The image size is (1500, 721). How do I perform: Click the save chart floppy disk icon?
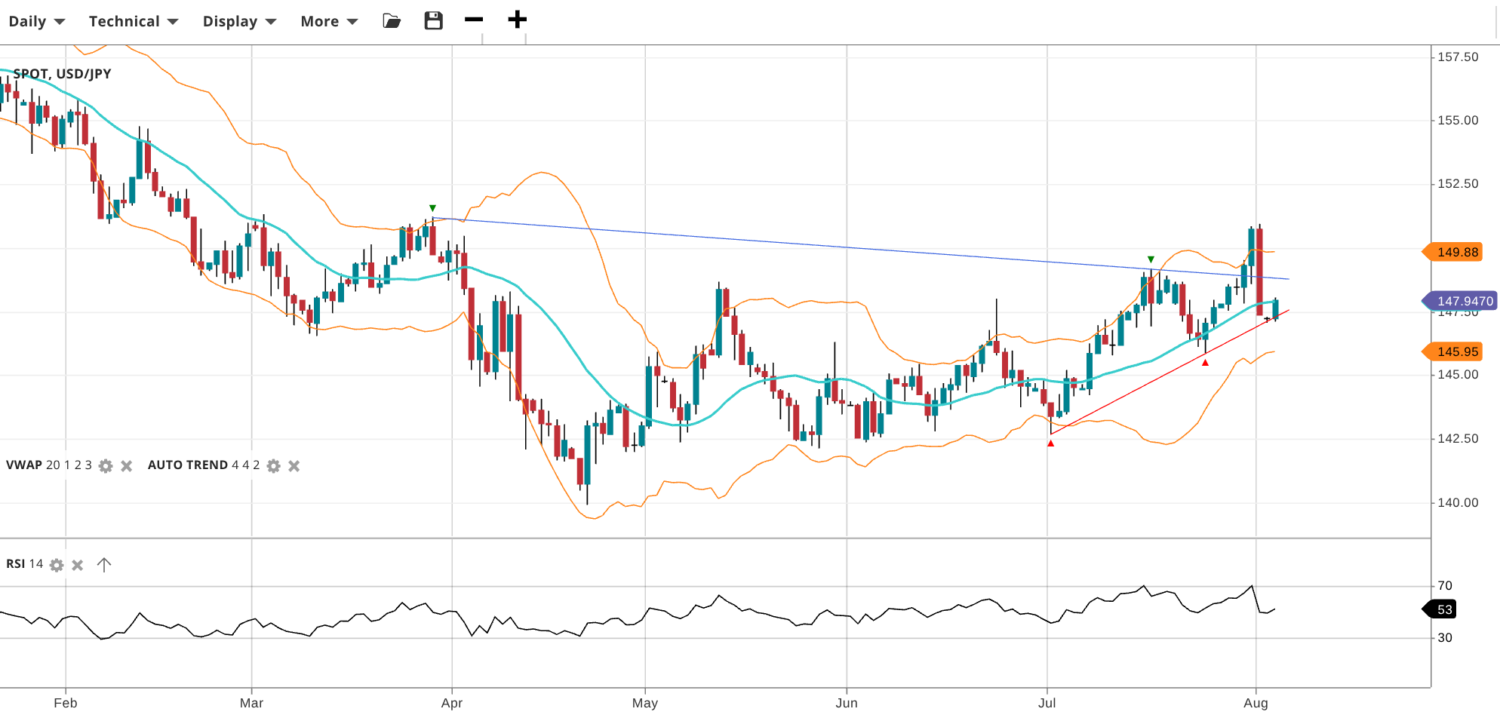coord(433,21)
